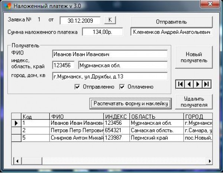Click the row pointer beside record 1
The image size is (223, 173).
pos(16,123)
